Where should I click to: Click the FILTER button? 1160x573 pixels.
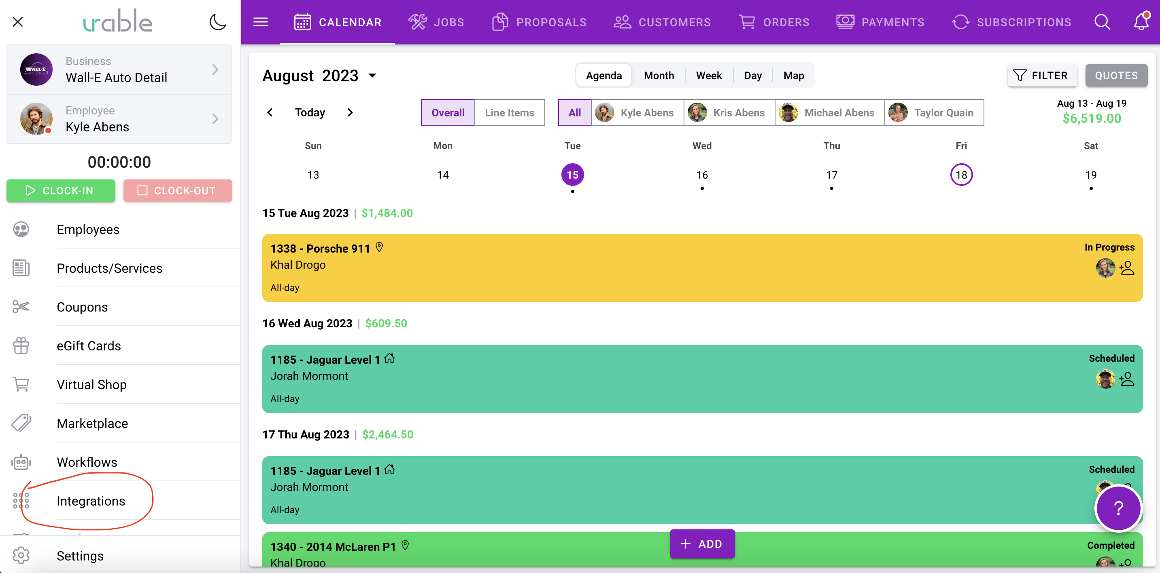coord(1043,75)
